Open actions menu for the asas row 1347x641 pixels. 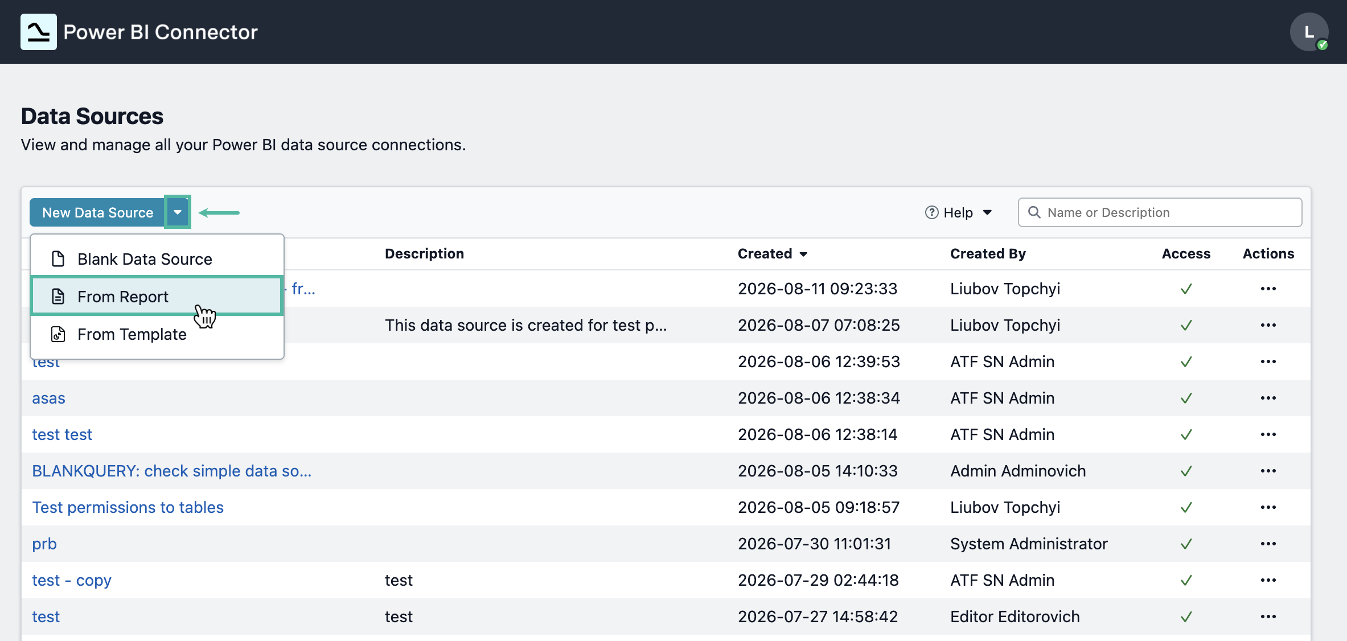click(1268, 398)
